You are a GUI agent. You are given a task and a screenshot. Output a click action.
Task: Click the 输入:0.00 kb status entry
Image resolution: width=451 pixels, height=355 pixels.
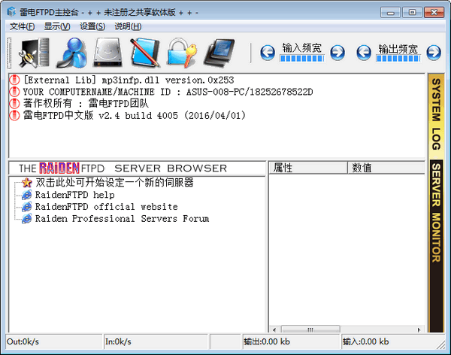pos(390,341)
